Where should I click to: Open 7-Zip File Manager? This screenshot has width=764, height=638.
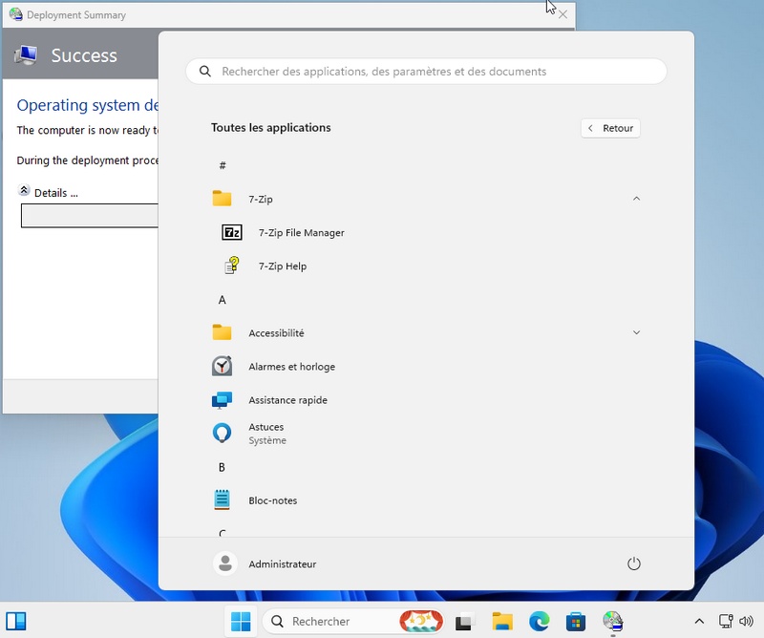[x=300, y=233]
